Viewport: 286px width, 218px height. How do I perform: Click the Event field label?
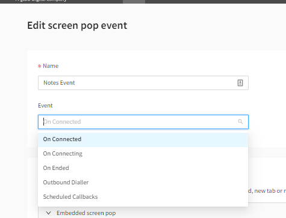(x=45, y=106)
